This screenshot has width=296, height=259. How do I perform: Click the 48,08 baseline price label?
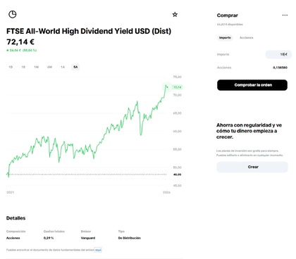177,175
